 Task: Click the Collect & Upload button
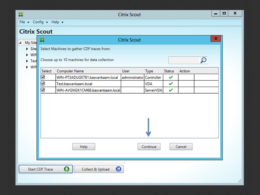99,169
